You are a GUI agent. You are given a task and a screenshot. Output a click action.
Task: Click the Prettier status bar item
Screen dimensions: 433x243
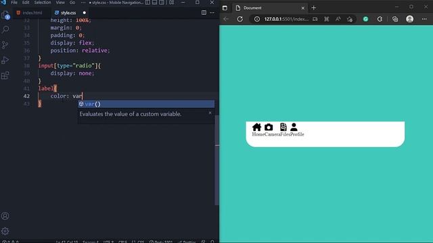[x=187, y=242]
